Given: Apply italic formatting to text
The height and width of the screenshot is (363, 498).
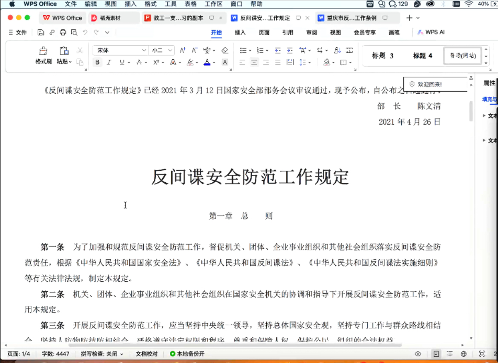Looking at the screenshot, I should 109,61.
